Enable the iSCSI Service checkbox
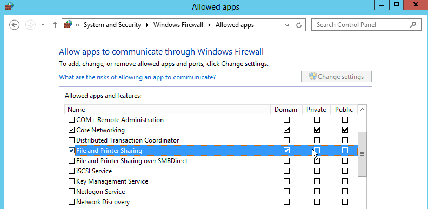Screen dimensions: 428x209 (x=71, y=171)
